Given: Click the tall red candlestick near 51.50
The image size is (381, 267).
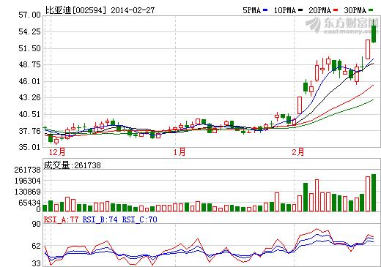Looking at the screenshot, I should (x=368, y=49).
